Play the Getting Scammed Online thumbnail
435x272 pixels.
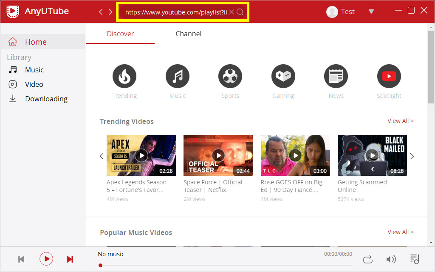tap(372, 155)
